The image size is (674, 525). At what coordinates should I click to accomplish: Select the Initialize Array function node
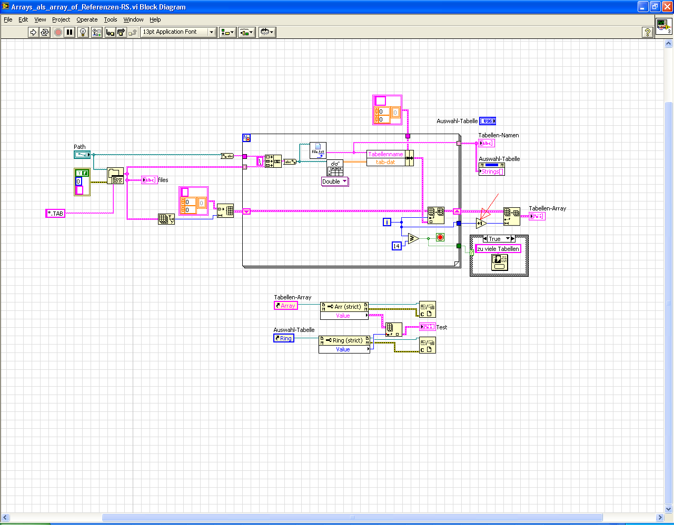(225, 211)
